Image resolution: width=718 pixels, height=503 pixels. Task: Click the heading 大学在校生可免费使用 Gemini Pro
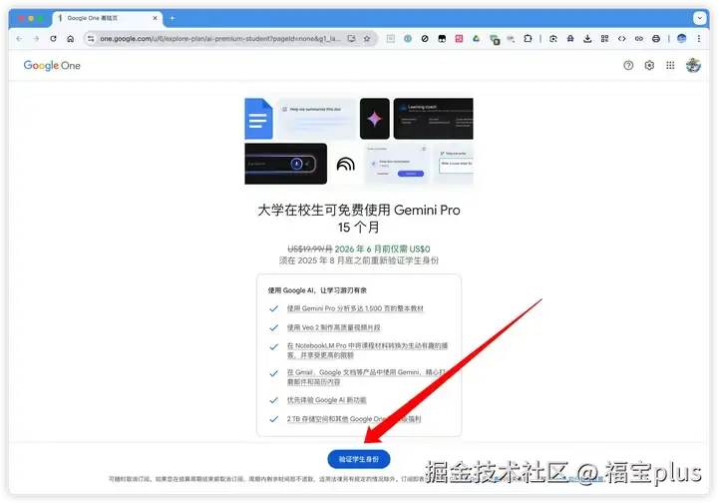[x=359, y=219]
